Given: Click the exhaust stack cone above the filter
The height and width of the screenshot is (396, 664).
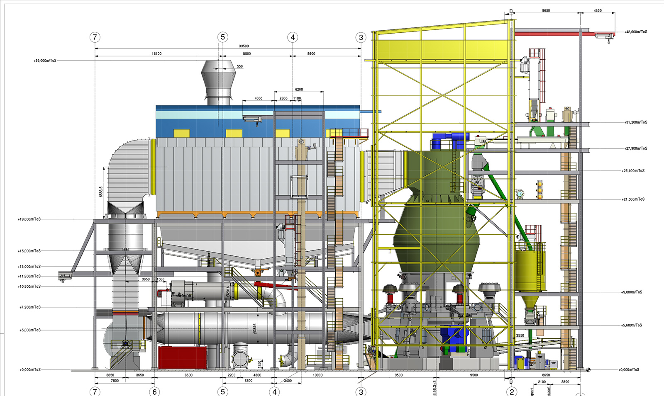Looking at the screenshot, I should 218,75.
